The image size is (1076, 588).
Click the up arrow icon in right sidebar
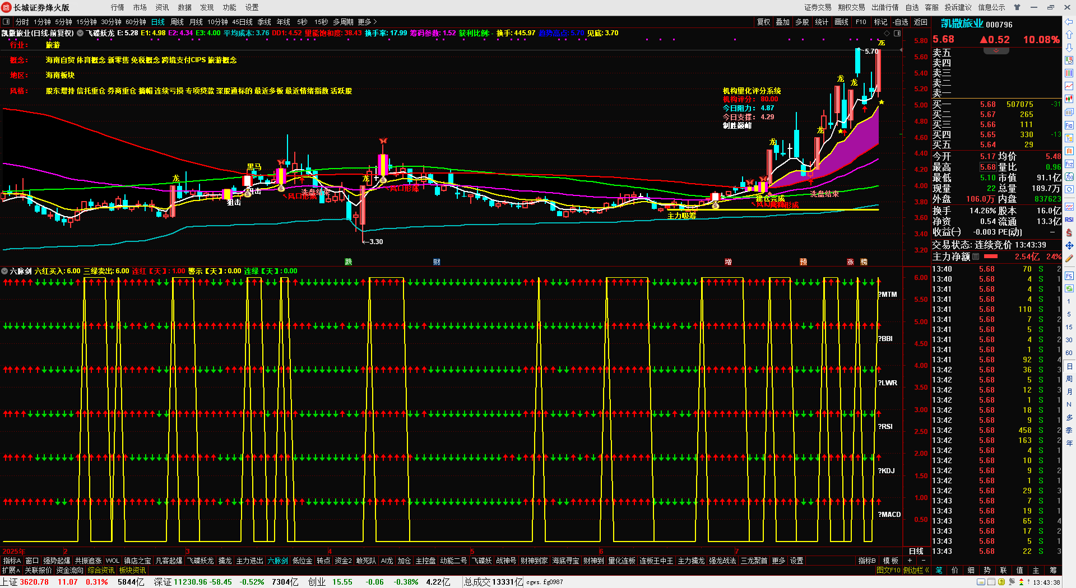[1069, 35]
